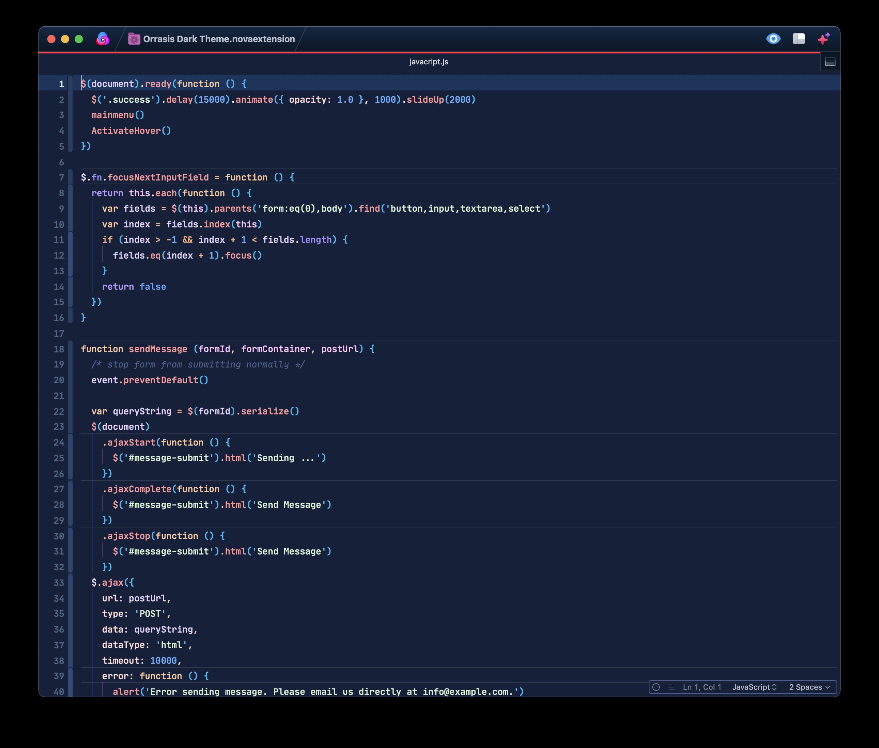Click Orrasis Dark Theme.novaextension project title
The height and width of the screenshot is (748, 879).
219,39
